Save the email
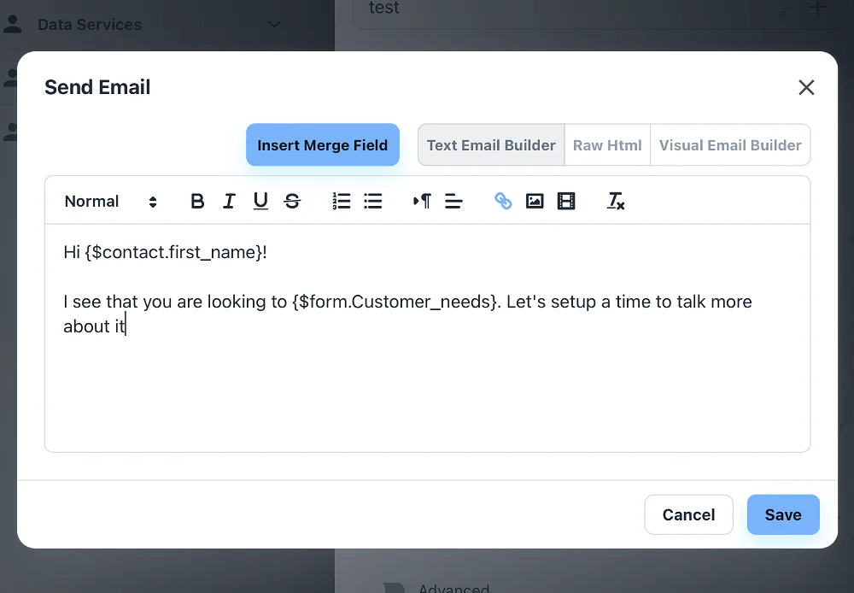This screenshot has height=593, width=854. pos(782,514)
